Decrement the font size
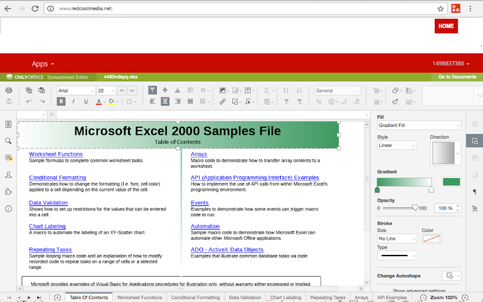The height and width of the screenshot is (302, 483). click(132, 91)
